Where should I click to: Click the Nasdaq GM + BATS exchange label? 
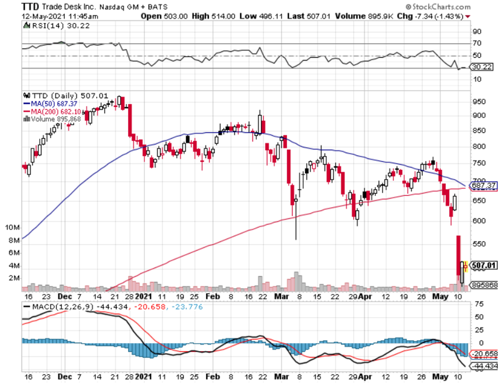134,7
